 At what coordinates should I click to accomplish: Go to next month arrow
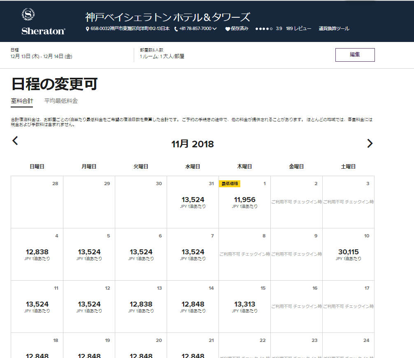[x=370, y=143]
